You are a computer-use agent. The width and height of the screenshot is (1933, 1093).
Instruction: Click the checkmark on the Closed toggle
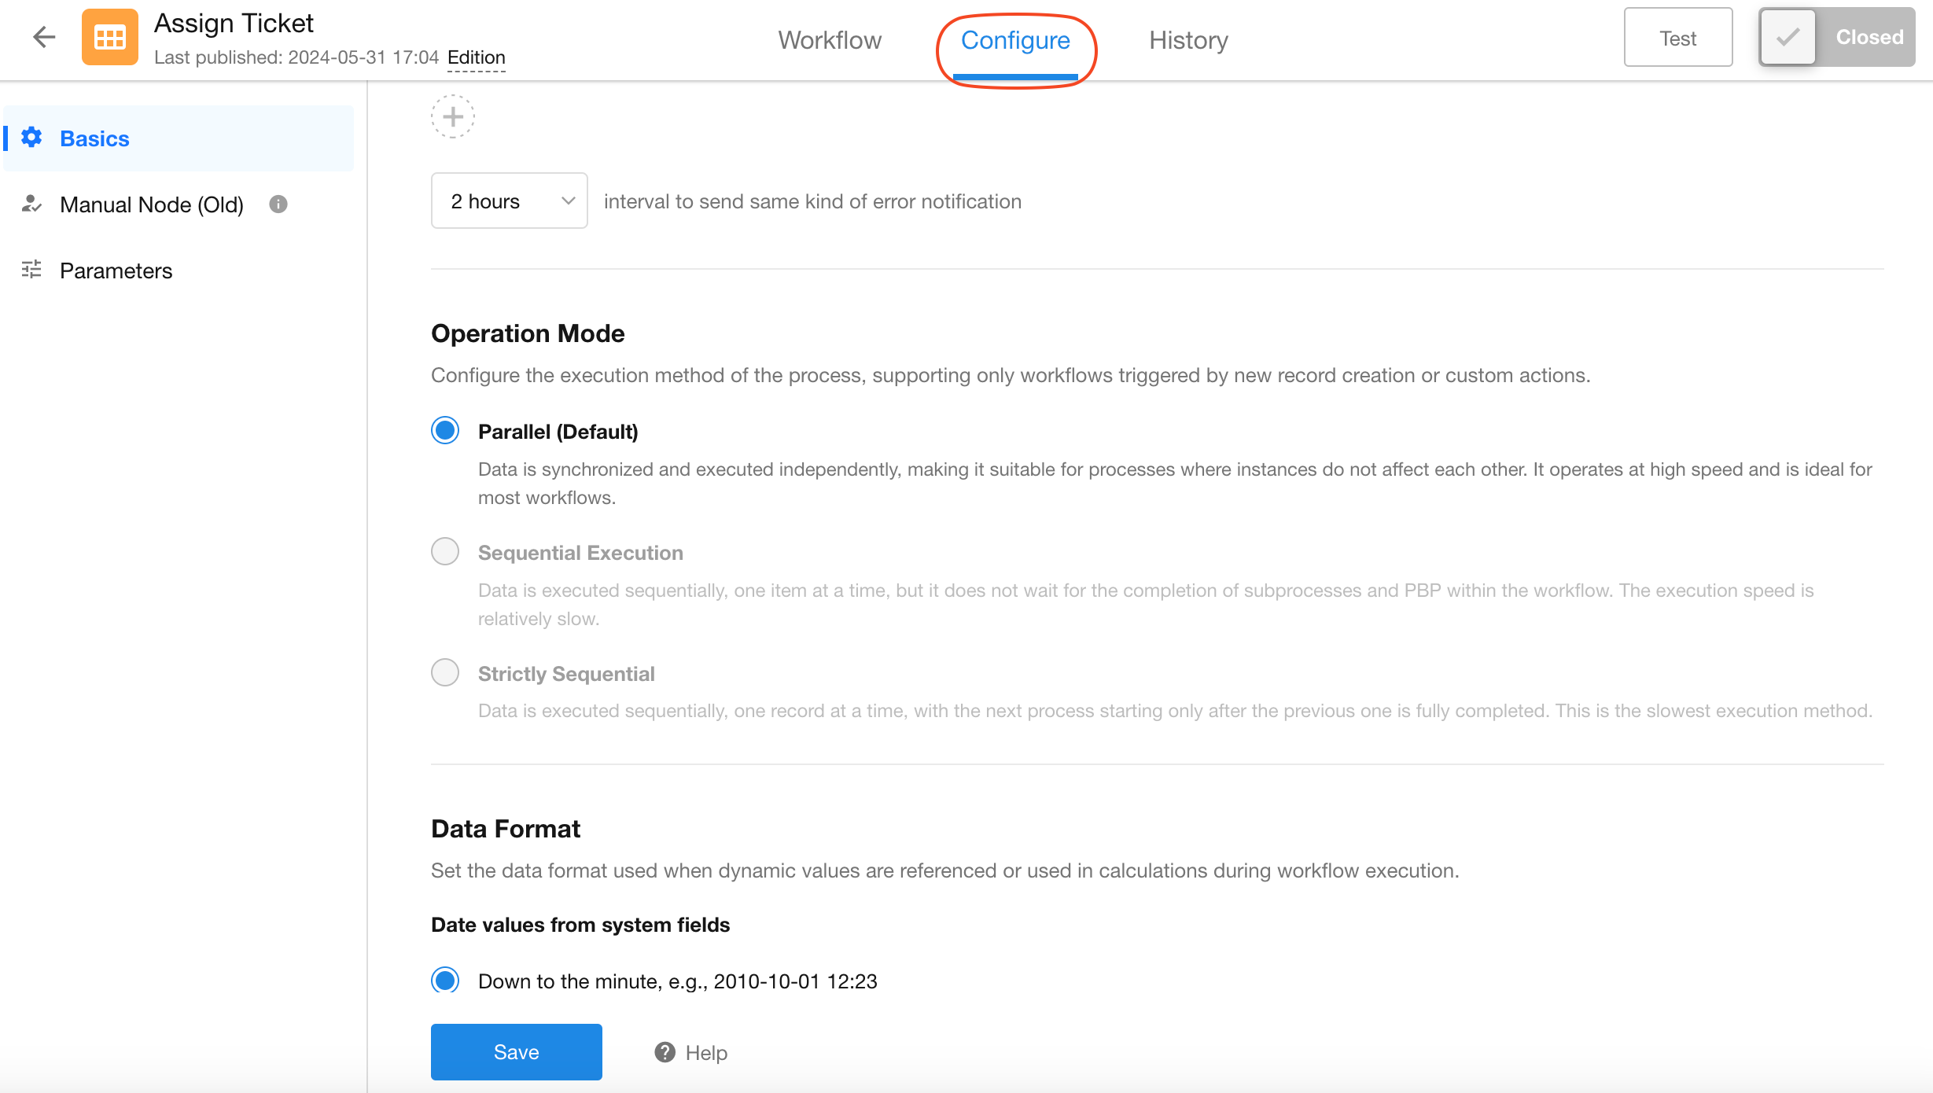[1788, 37]
